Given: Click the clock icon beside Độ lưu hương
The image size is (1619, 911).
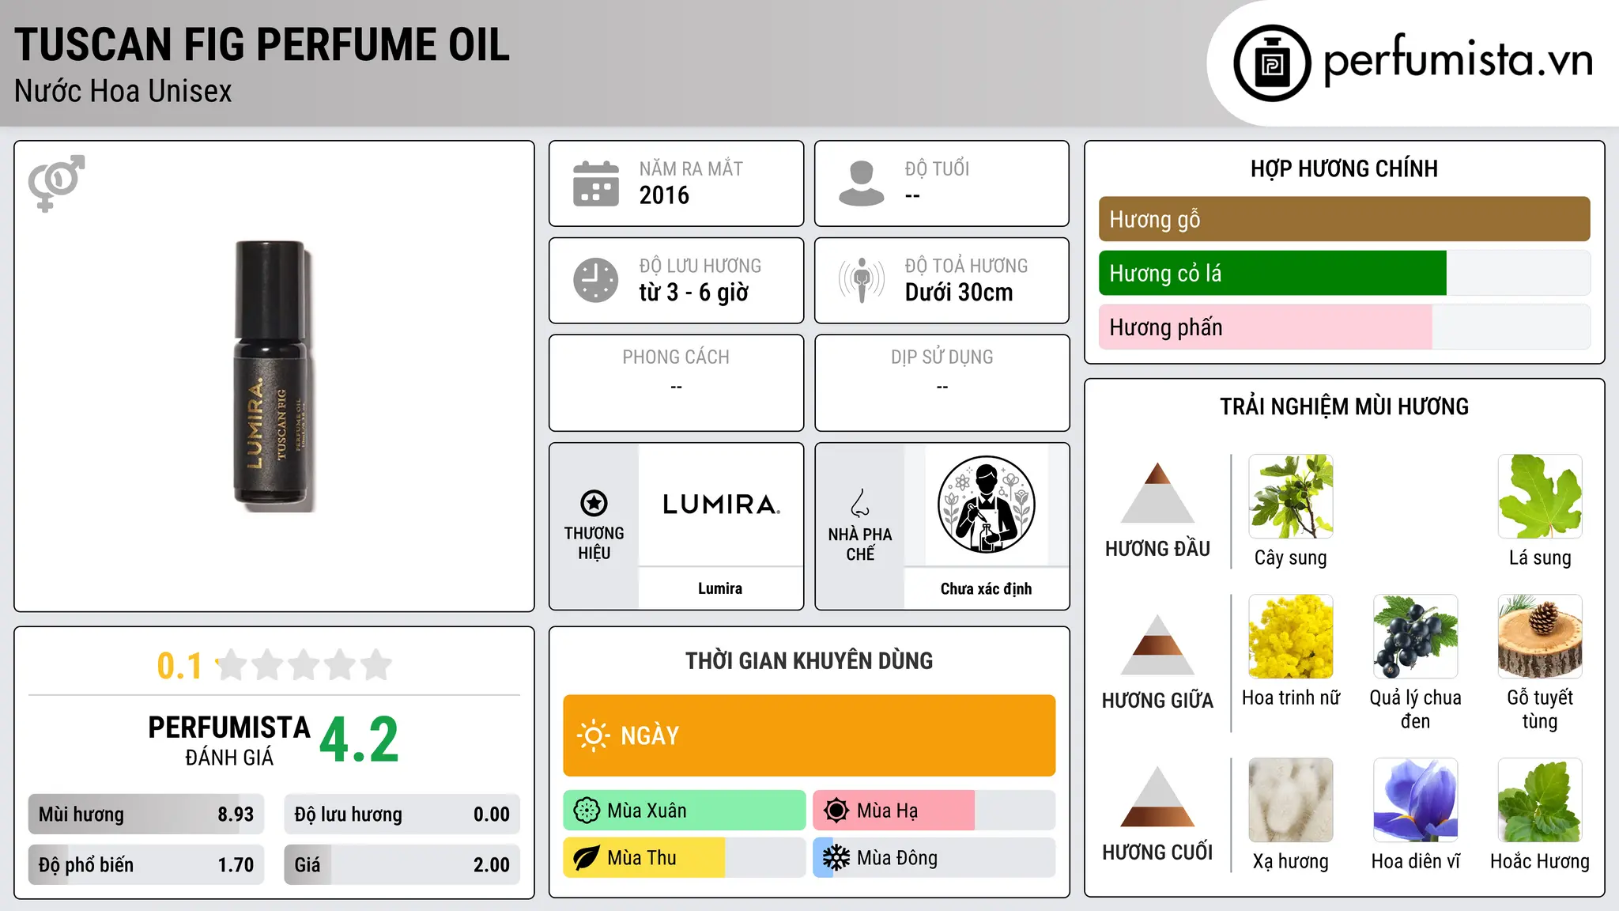Looking at the screenshot, I should pyautogui.click(x=596, y=280).
